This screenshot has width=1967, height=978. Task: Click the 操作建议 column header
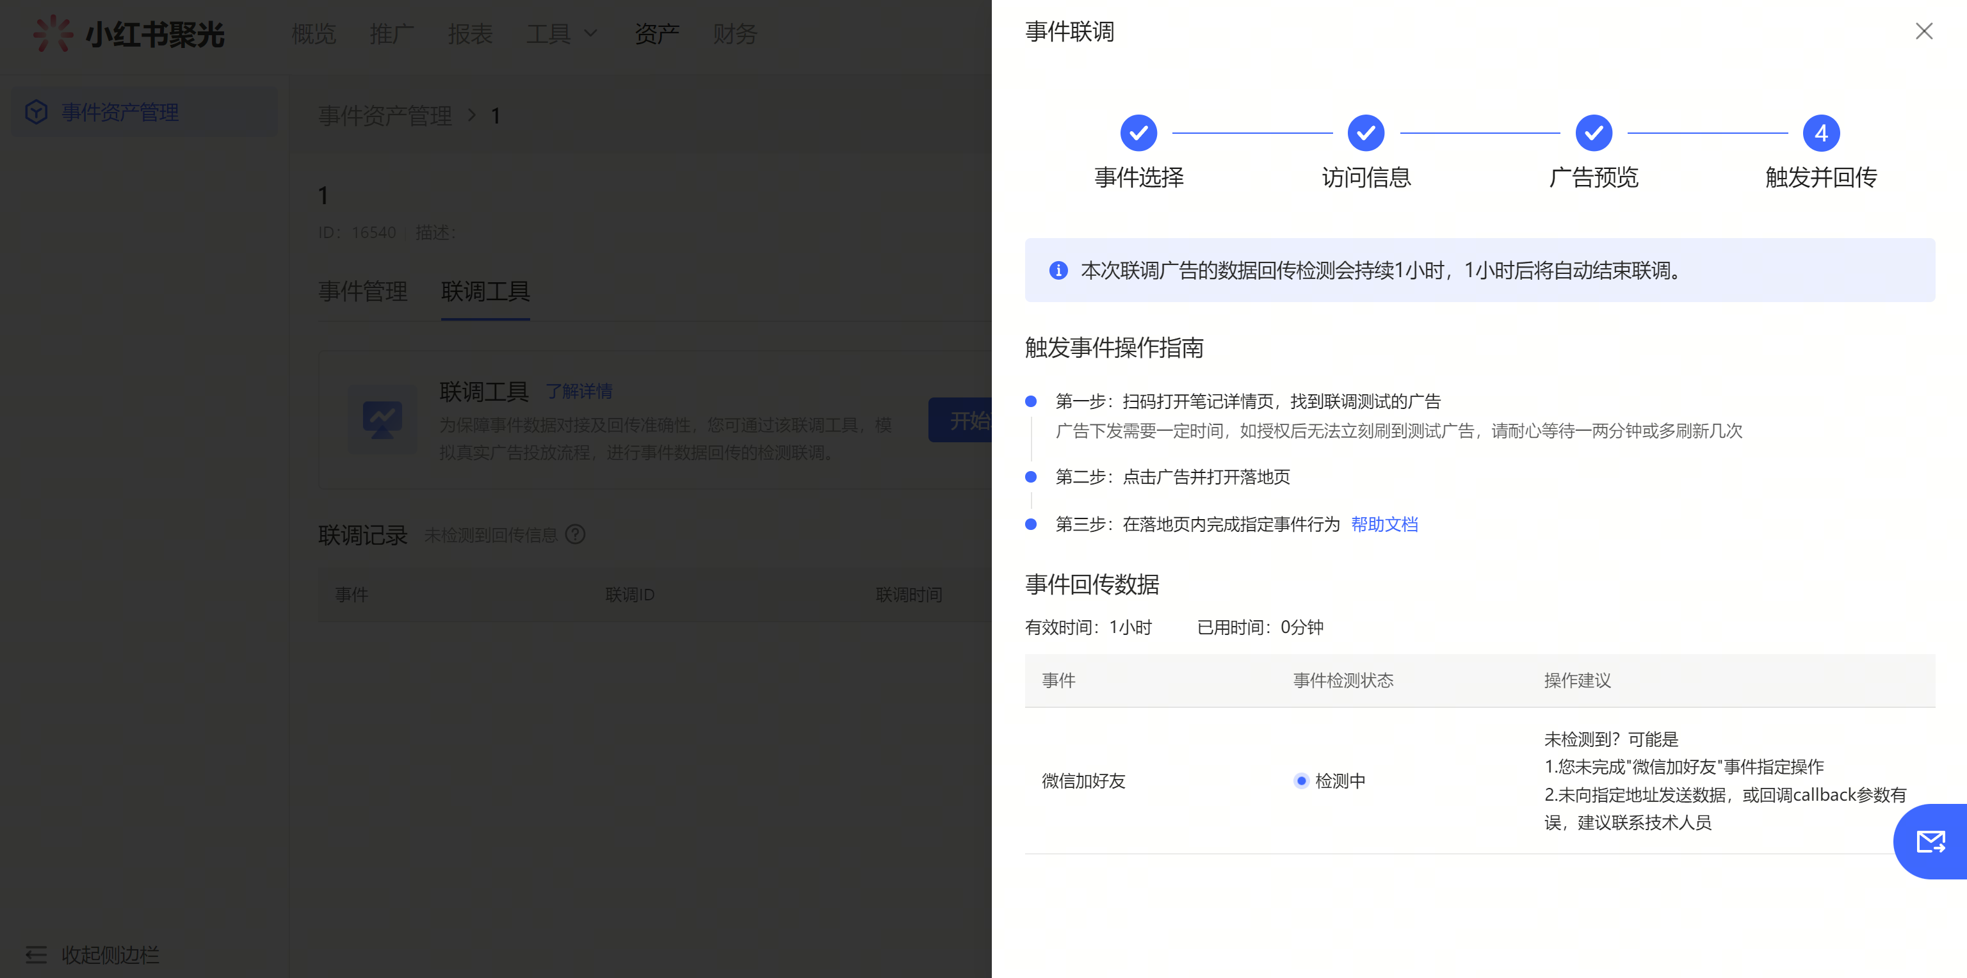[1578, 680]
